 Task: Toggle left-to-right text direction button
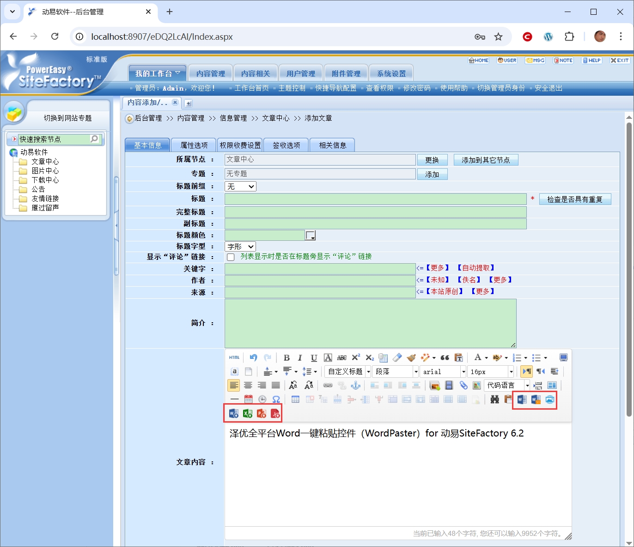pyautogui.click(x=526, y=371)
